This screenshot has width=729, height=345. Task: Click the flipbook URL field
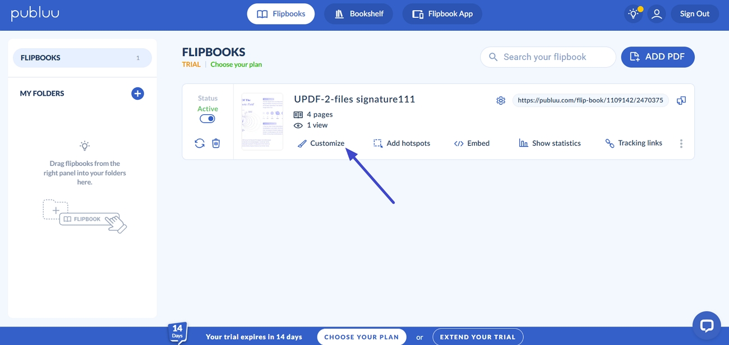click(x=590, y=100)
